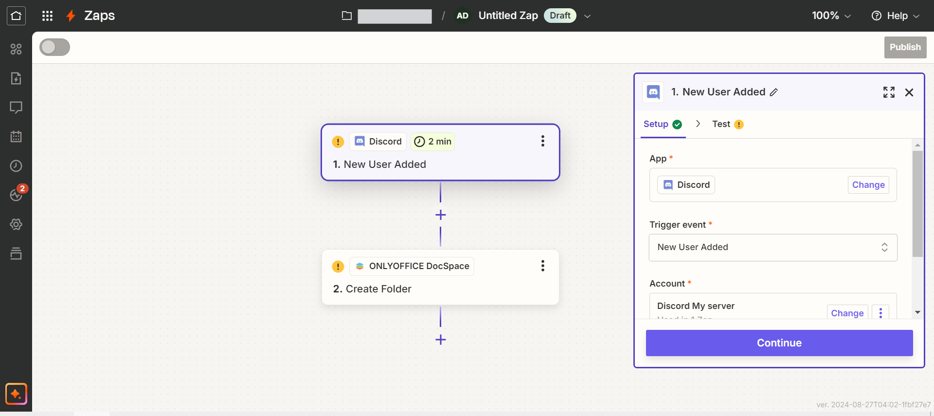Click the warning icon on Discord step

338,142
